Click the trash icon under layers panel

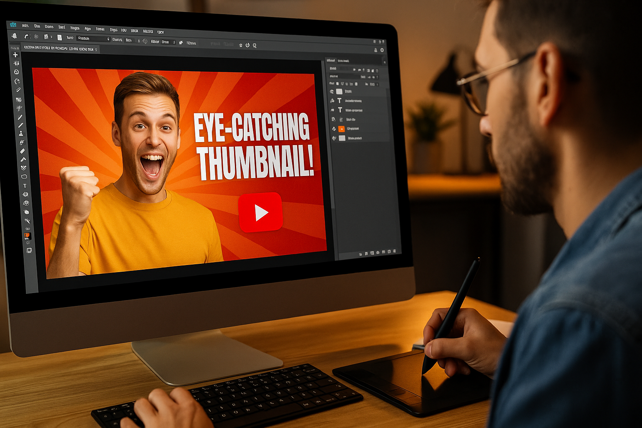[394, 252]
